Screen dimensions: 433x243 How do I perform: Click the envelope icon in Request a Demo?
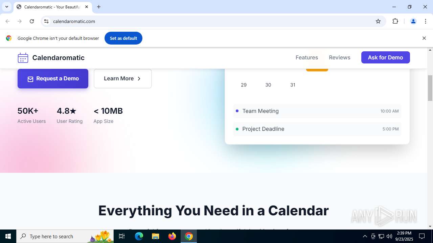point(30,79)
